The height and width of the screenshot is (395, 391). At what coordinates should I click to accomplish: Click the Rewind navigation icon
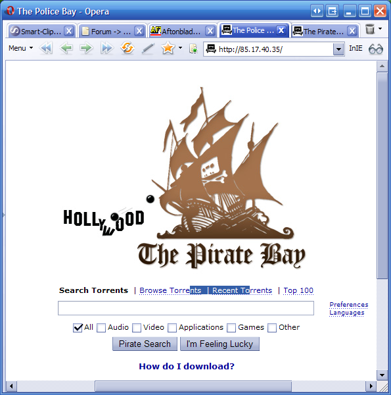point(46,48)
